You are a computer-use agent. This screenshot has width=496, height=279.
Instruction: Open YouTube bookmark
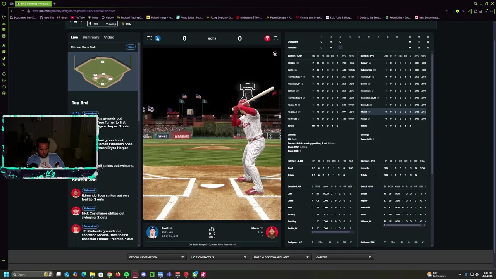[x=78, y=17]
